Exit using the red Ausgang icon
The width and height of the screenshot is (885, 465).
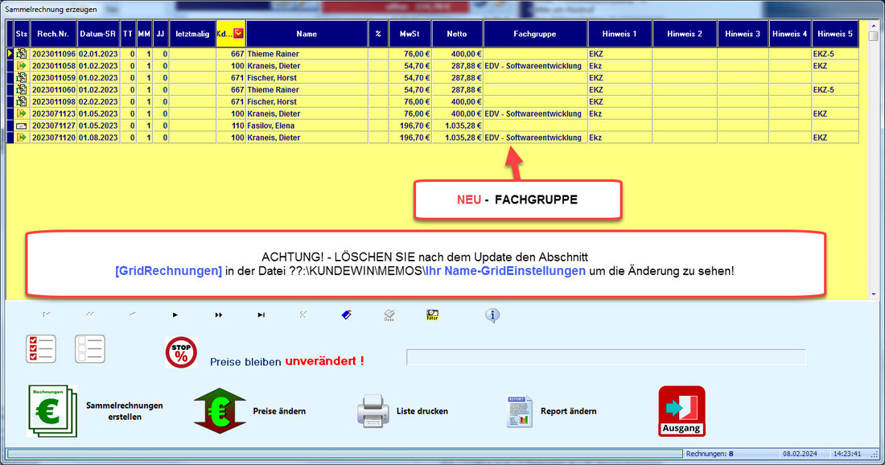681,411
